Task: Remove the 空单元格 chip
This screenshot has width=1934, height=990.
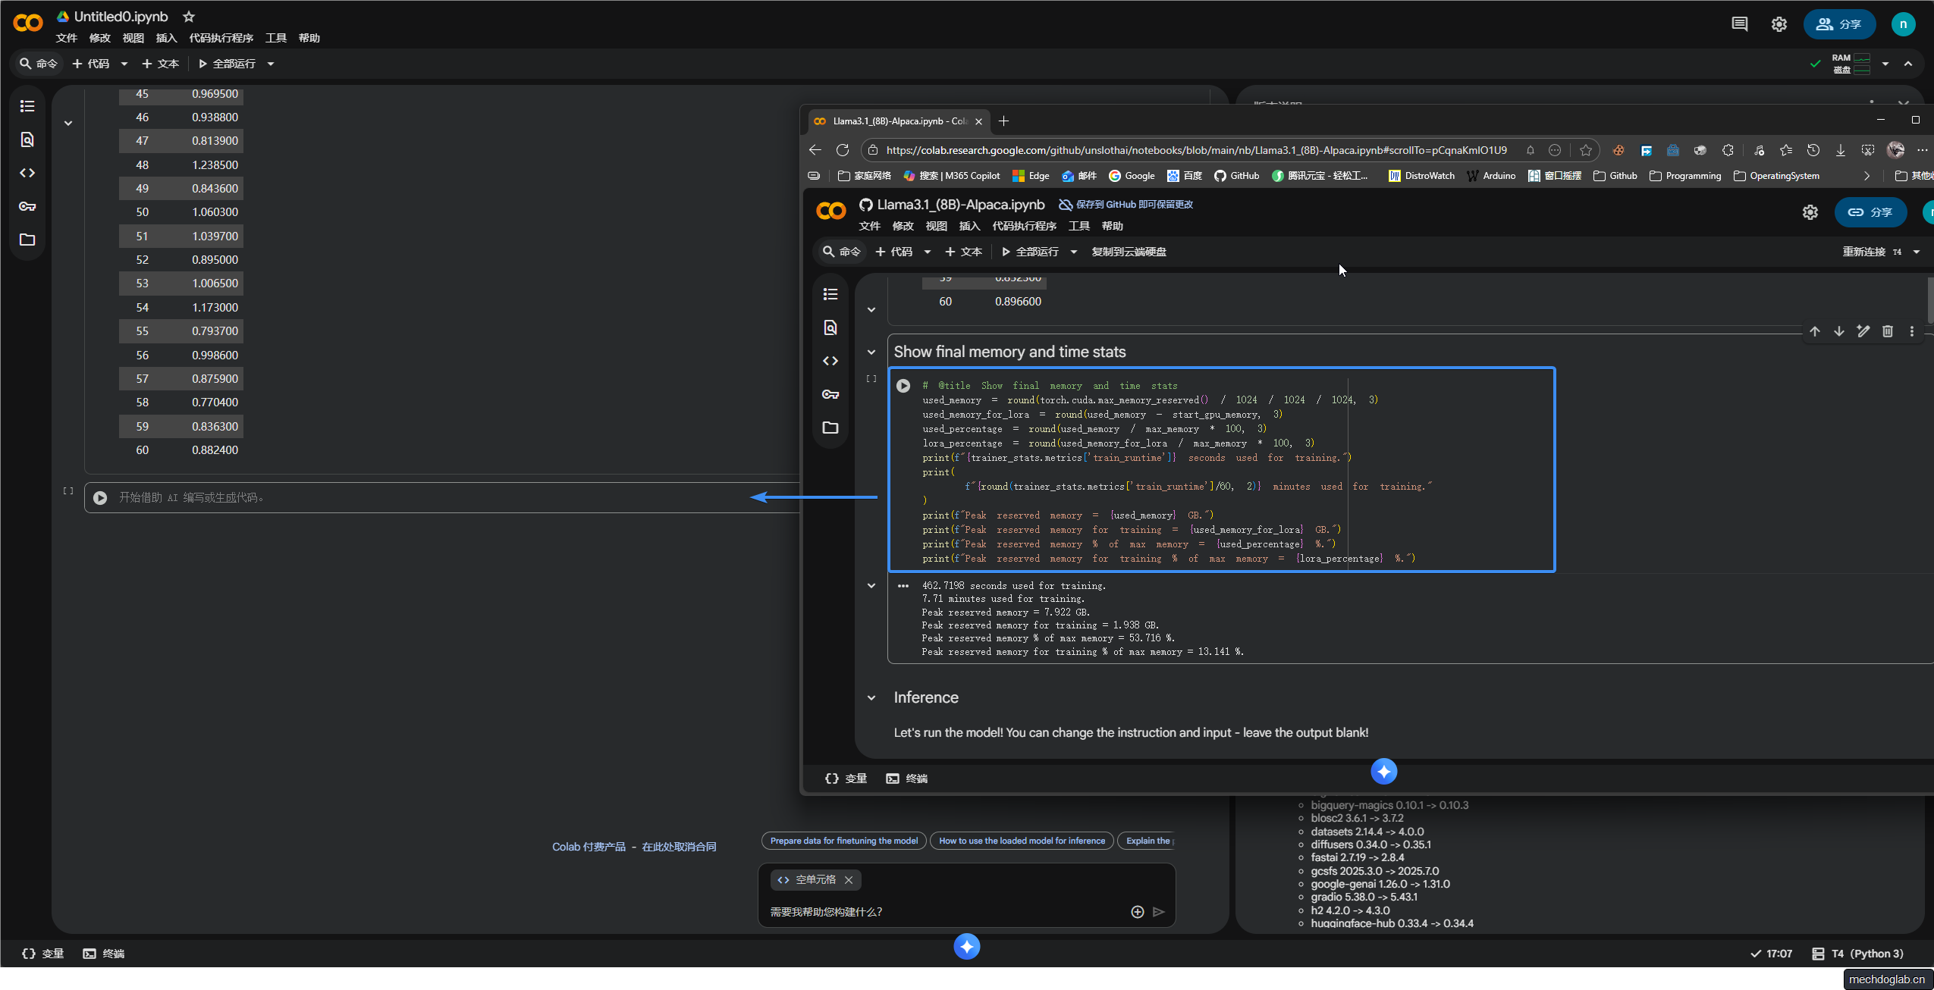Action: click(849, 880)
